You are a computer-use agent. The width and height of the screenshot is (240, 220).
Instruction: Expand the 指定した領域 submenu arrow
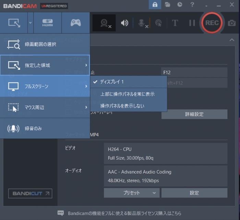[86, 65]
